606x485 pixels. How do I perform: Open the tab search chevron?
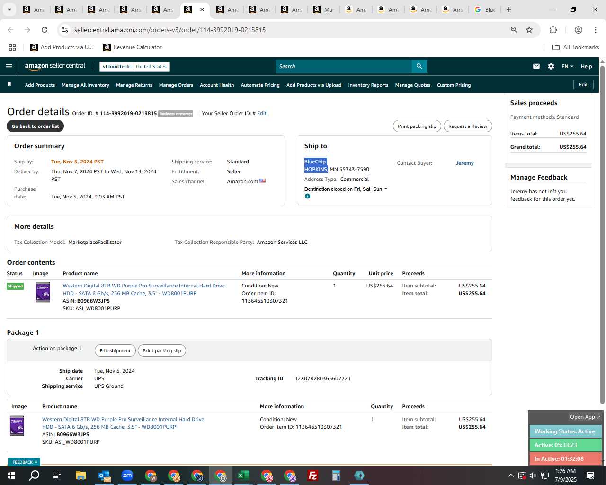click(9, 9)
